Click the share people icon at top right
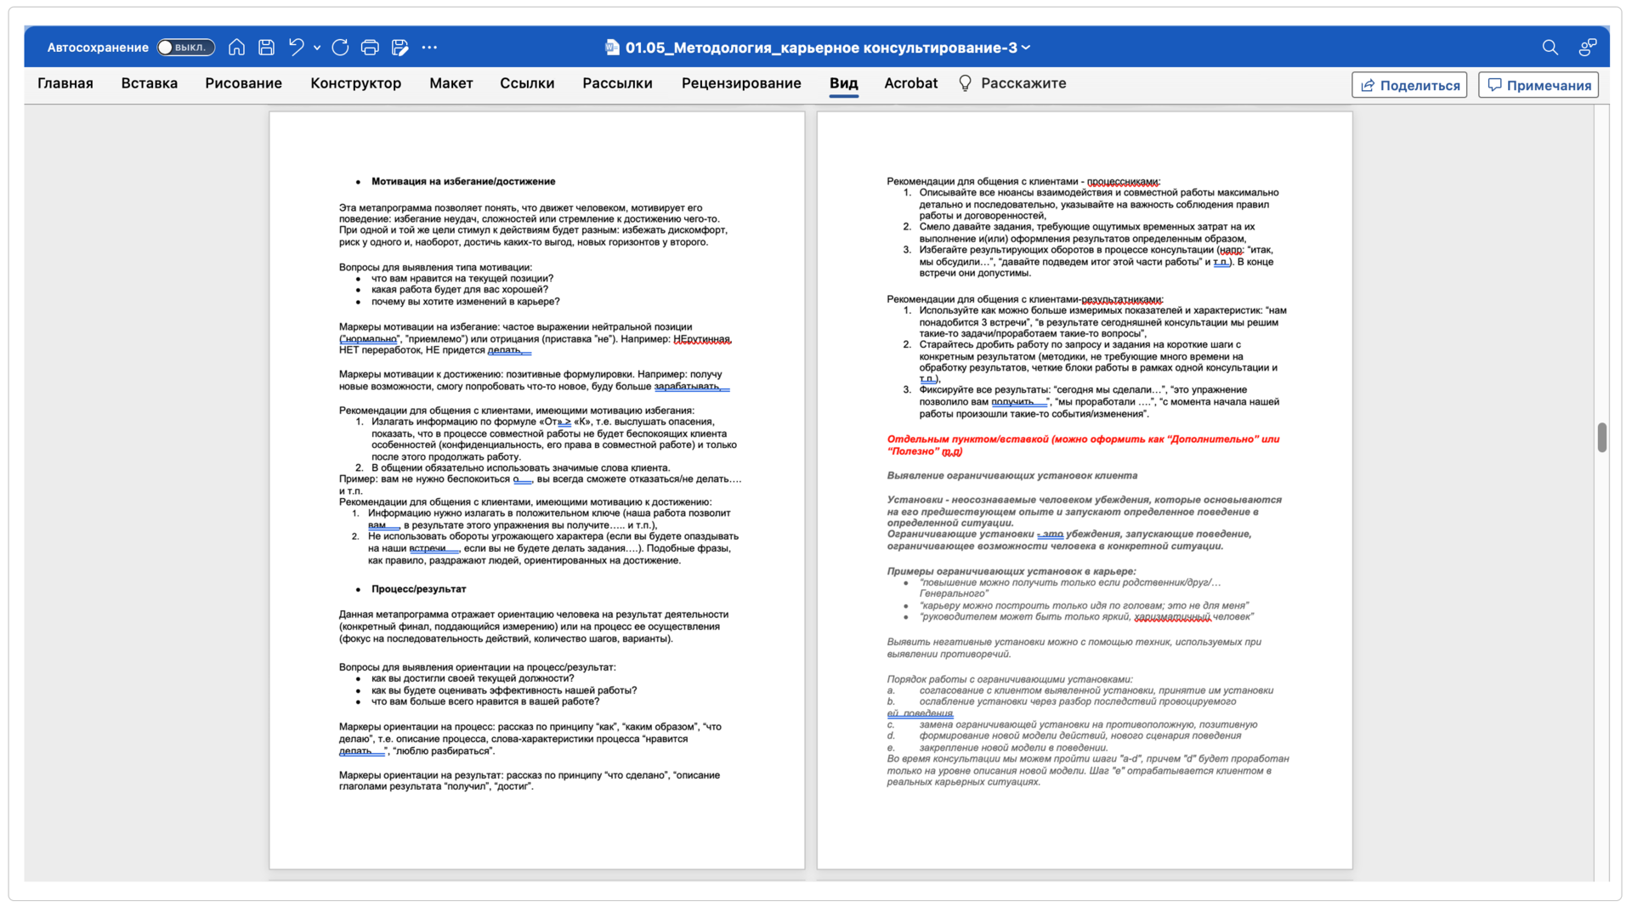The image size is (1632, 907). [1587, 48]
